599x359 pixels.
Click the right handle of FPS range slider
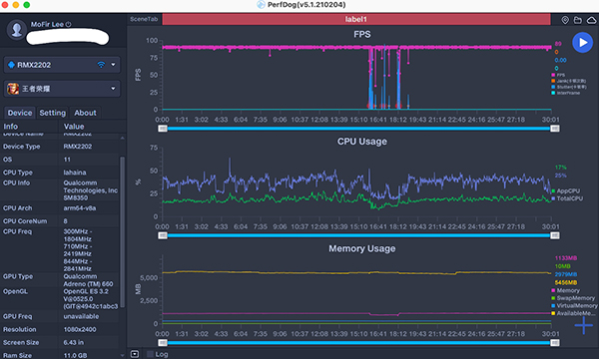555,129
